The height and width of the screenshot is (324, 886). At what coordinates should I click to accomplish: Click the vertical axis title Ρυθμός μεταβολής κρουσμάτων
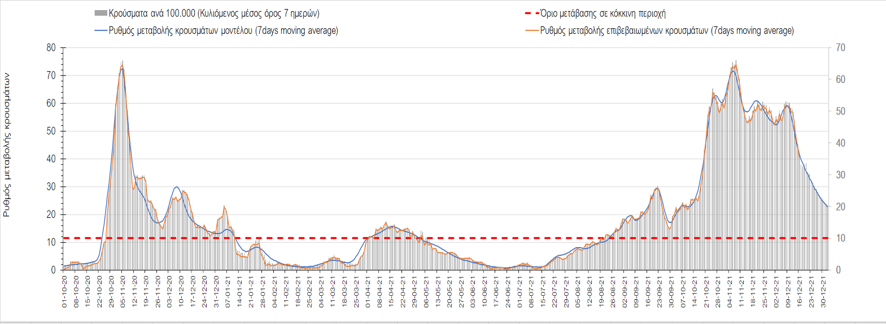coord(7,145)
